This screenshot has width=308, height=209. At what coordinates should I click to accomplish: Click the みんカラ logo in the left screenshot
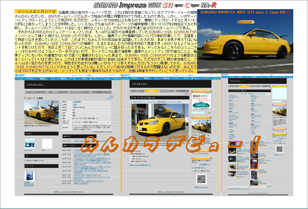coord(19,75)
